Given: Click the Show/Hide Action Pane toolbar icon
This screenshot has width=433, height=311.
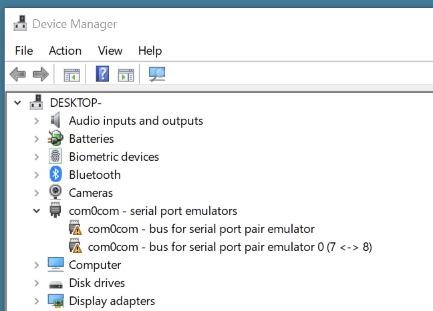Looking at the screenshot, I should (x=126, y=74).
